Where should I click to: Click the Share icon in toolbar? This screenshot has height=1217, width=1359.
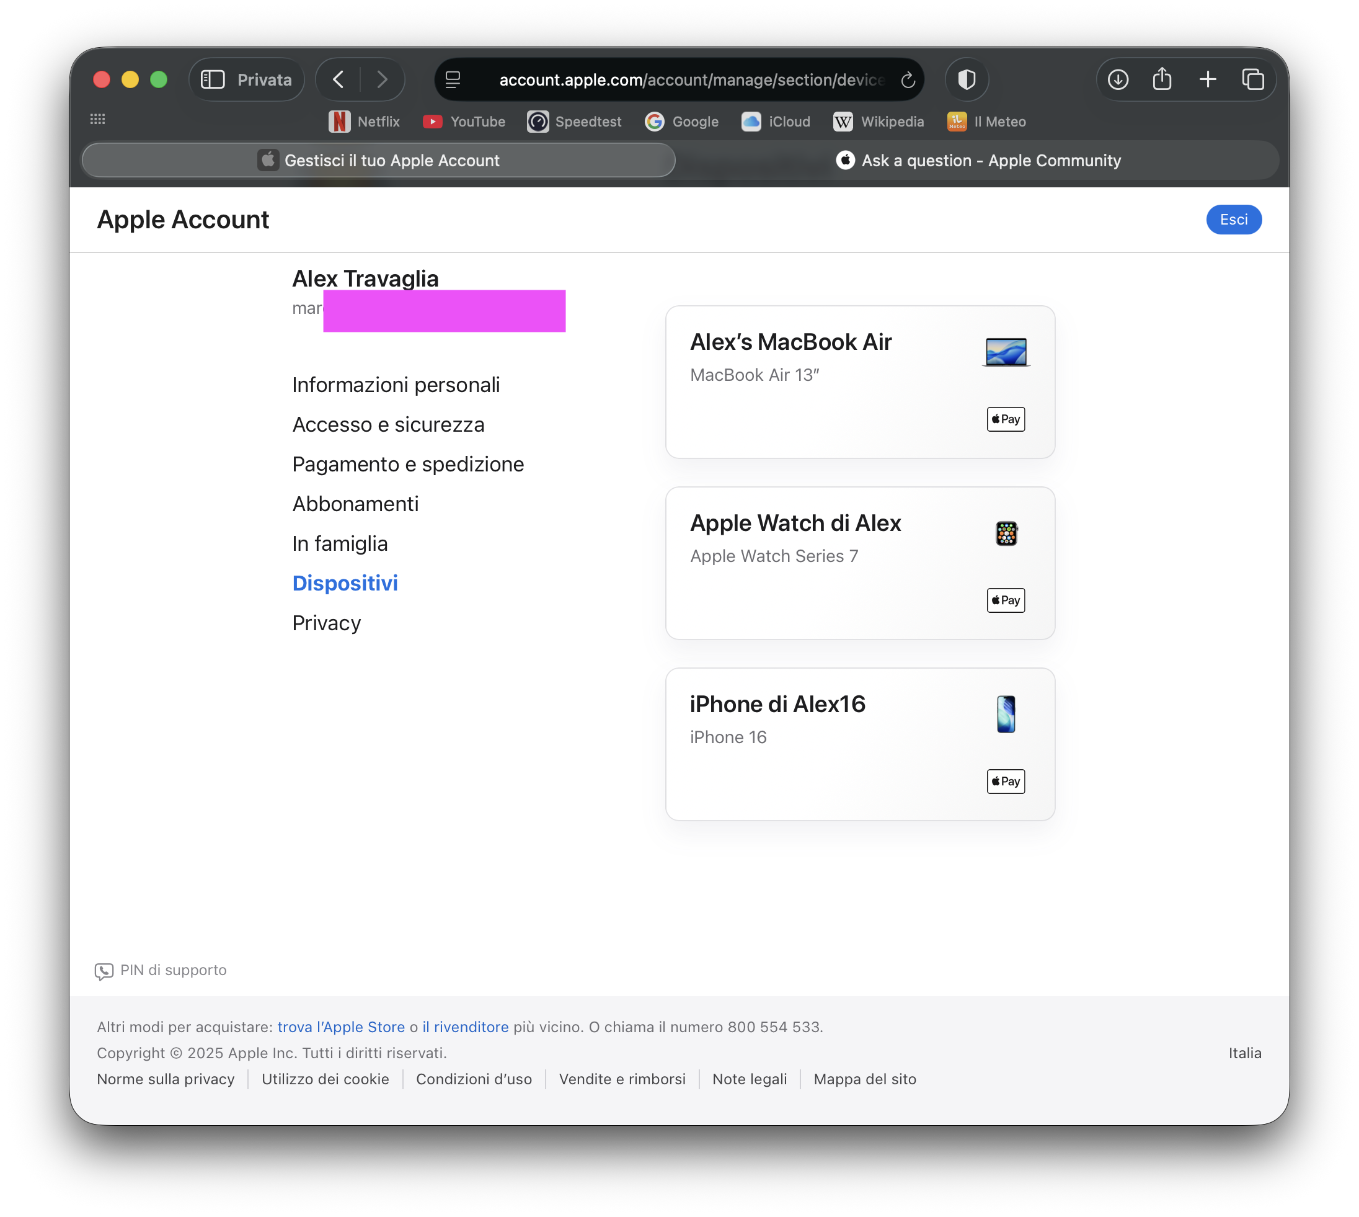coord(1162,79)
